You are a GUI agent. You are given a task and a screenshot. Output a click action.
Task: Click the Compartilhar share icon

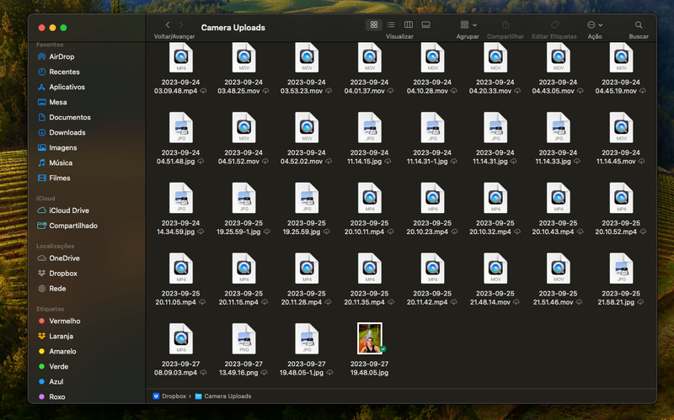tap(505, 25)
